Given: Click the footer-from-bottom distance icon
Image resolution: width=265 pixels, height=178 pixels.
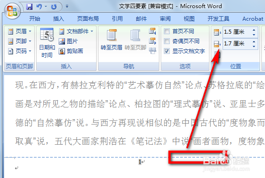Looking at the screenshot, I should [217, 44].
